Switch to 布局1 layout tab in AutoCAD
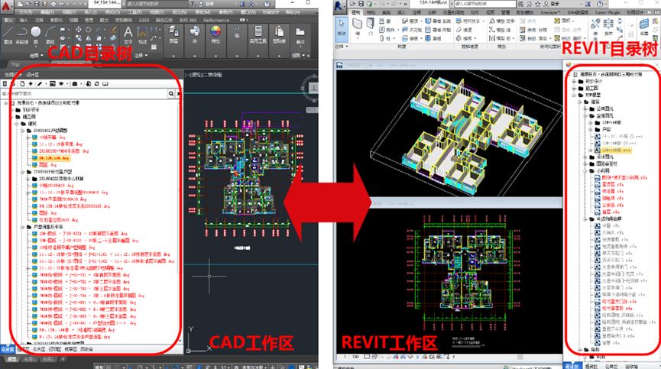The height and width of the screenshot is (369, 661). 29,359
